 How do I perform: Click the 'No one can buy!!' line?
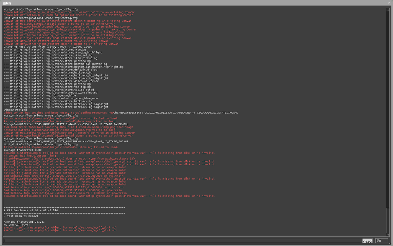pos(17,225)
